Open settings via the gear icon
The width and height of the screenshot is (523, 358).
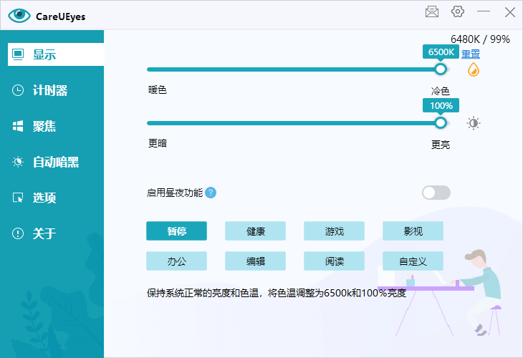click(x=458, y=11)
